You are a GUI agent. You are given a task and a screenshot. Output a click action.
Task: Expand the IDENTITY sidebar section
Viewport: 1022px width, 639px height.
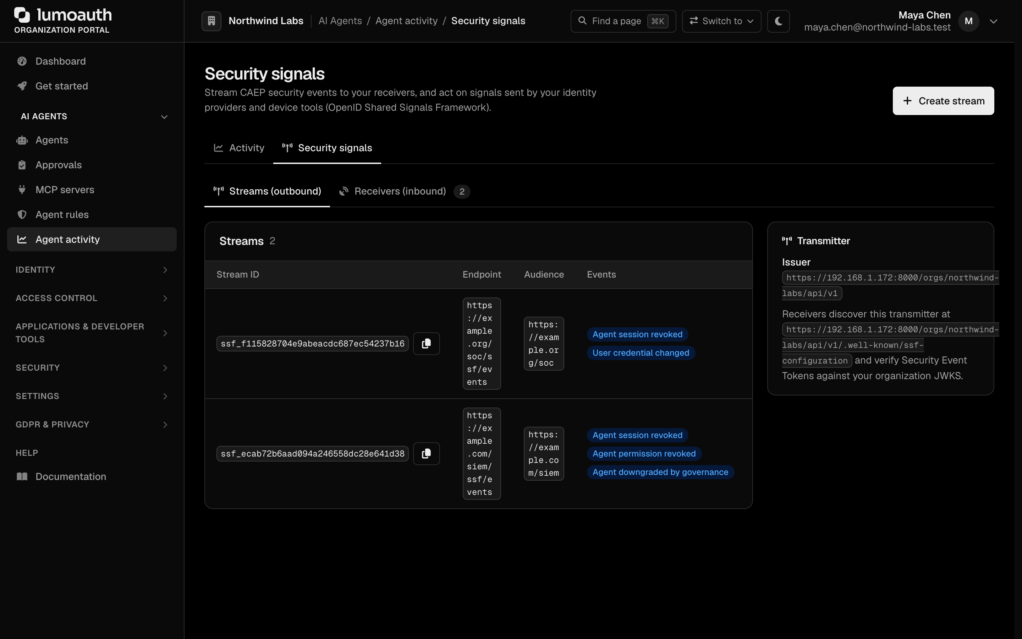(x=92, y=270)
